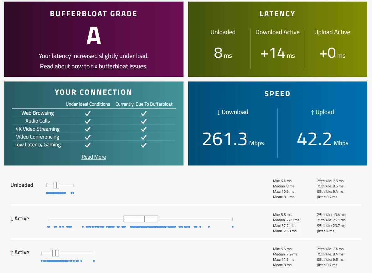Image resolution: width=372 pixels, height=273 pixels.
Task: Open the 'how to fix bufferbloat issues' link
Action: tap(109, 66)
